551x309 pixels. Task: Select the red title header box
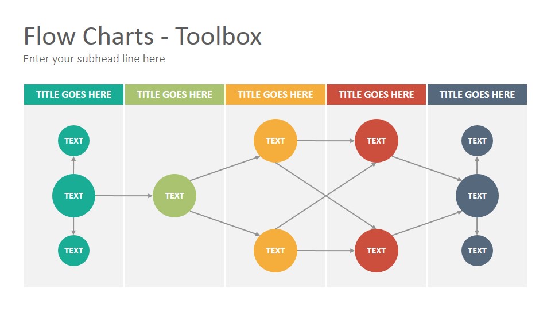(376, 94)
